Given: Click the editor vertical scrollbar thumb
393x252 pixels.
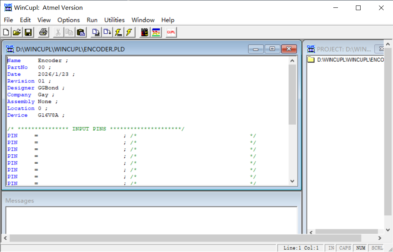Looking at the screenshot, I should pos(292,95).
